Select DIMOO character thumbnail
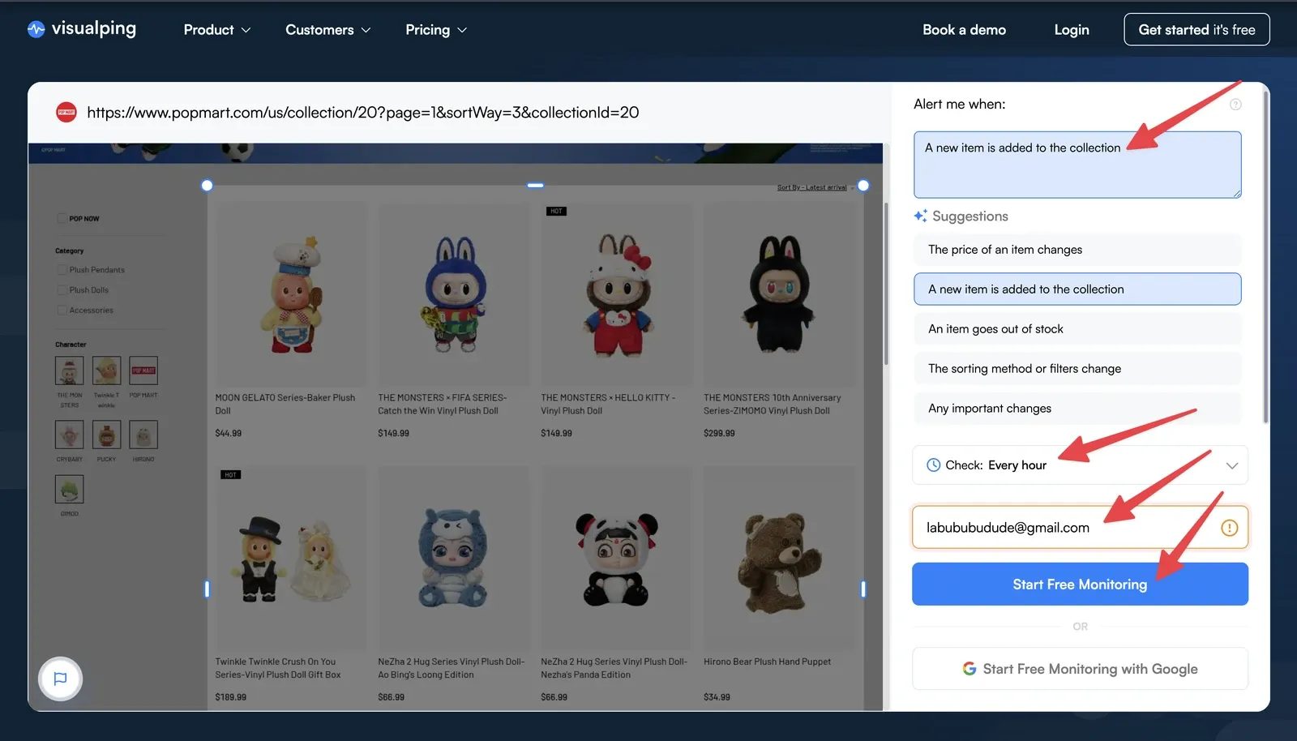Viewport: 1297px width, 741px height. pos(69,490)
